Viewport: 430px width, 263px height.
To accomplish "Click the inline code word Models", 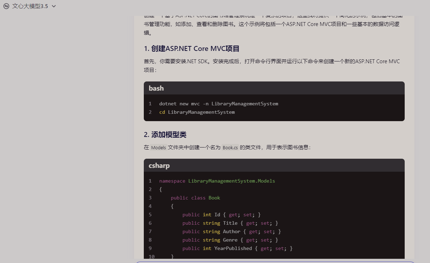I will coord(158,147).
